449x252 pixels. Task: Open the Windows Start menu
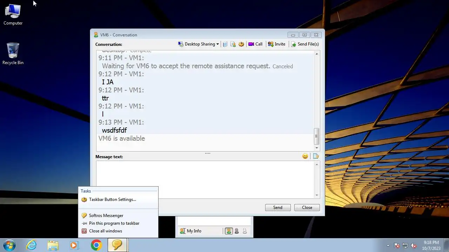pos(9,245)
